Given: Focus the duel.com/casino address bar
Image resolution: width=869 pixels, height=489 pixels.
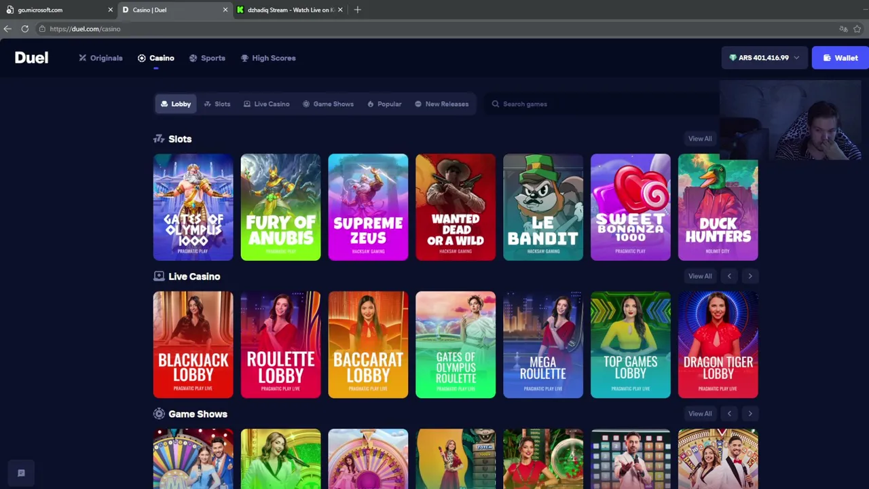Looking at the screenshot, I should tap(434, 29).
